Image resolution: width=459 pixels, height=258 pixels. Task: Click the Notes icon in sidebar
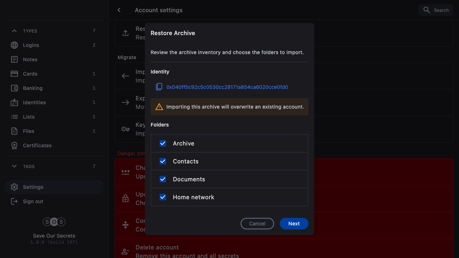14,59
